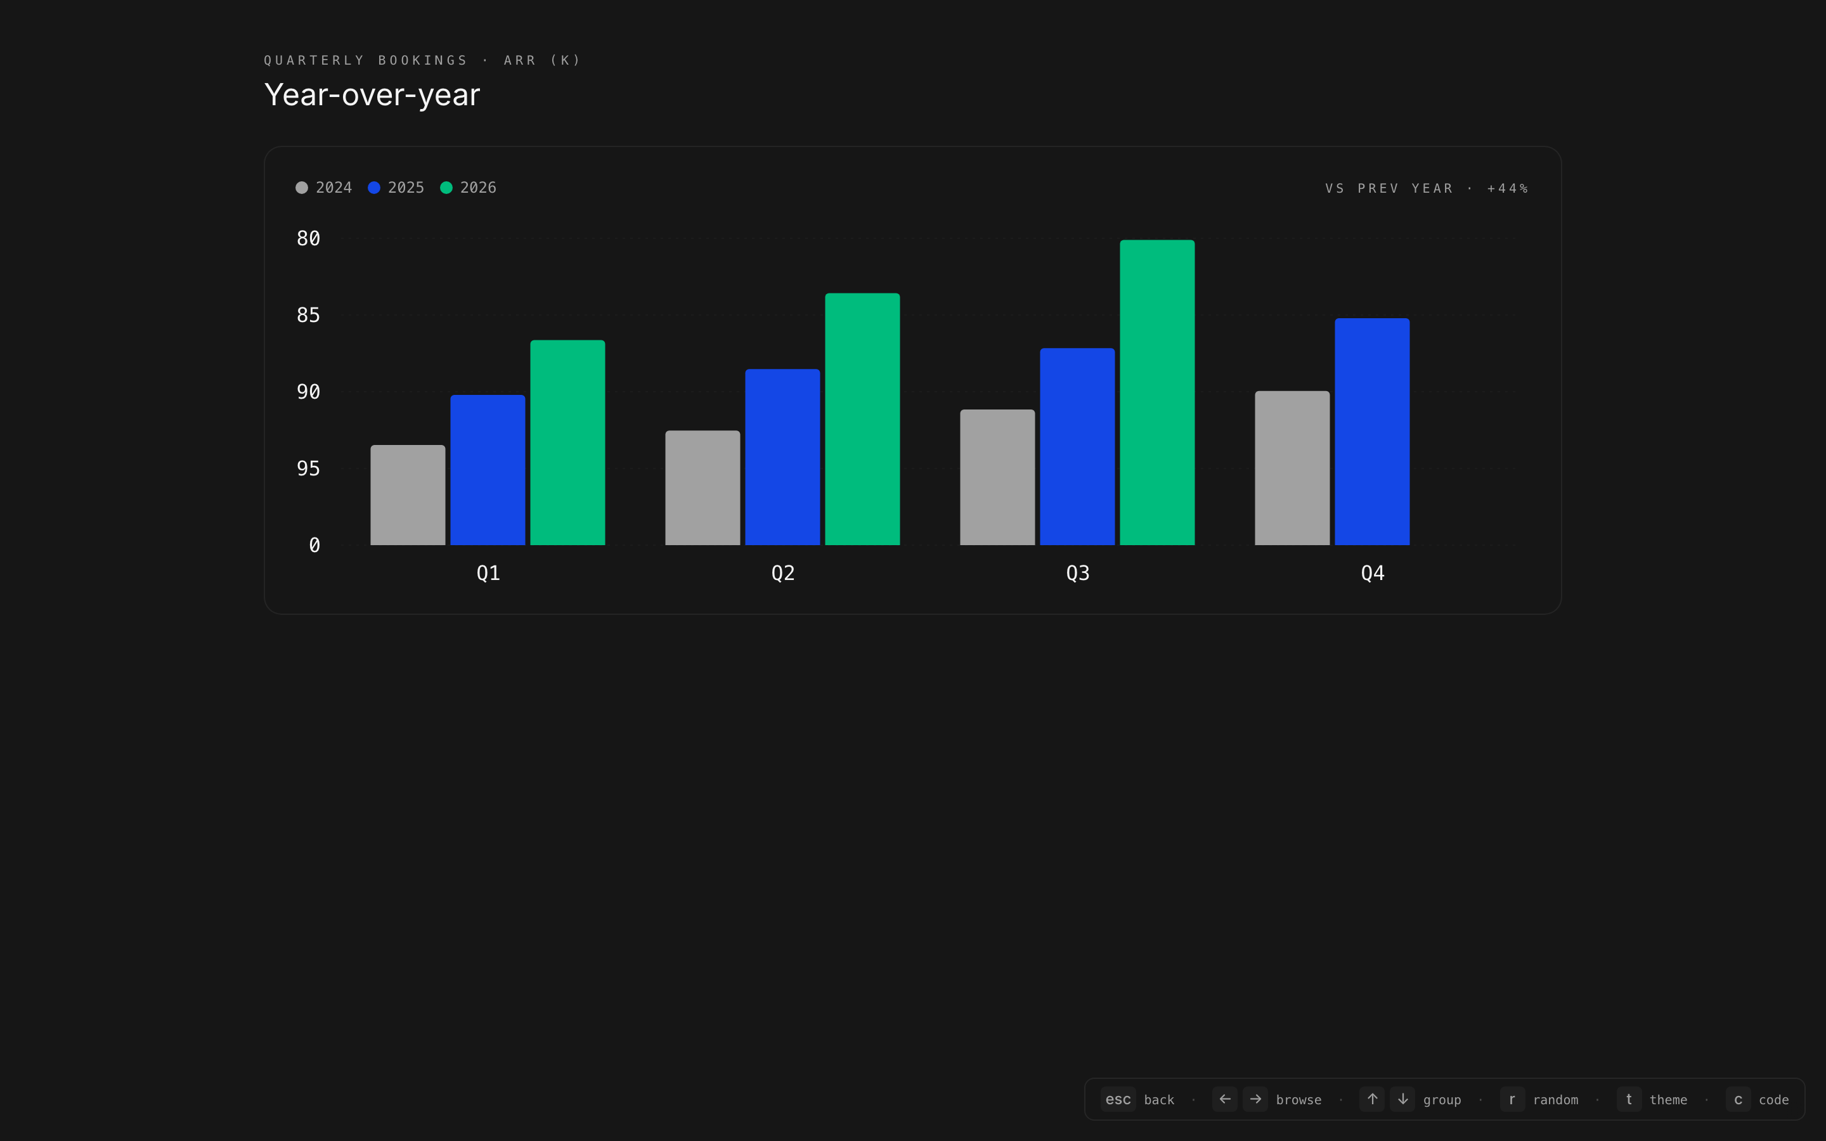Image resolution: width=1826 pixels, height=1141 pixels.
Task: Click the up arrow group key
Action: point(1372,1099)
